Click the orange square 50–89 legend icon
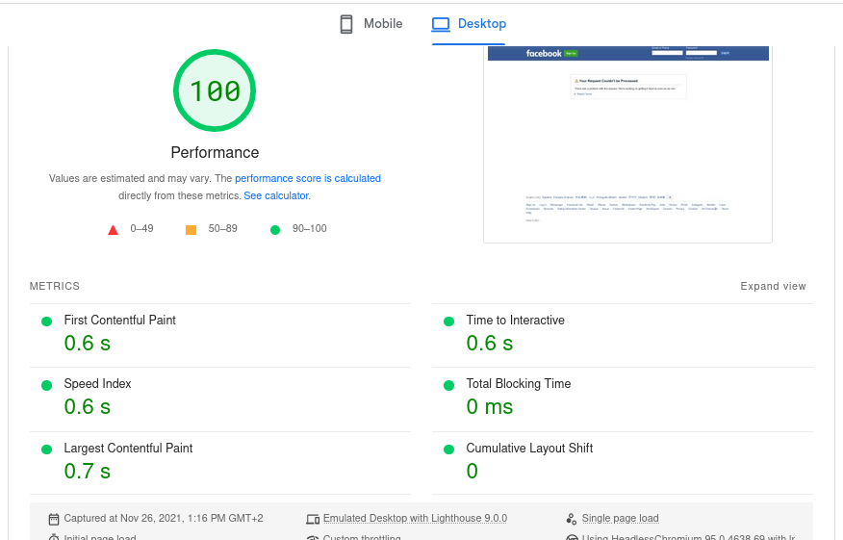Screen dimensions: 843x540 point(191,229)
